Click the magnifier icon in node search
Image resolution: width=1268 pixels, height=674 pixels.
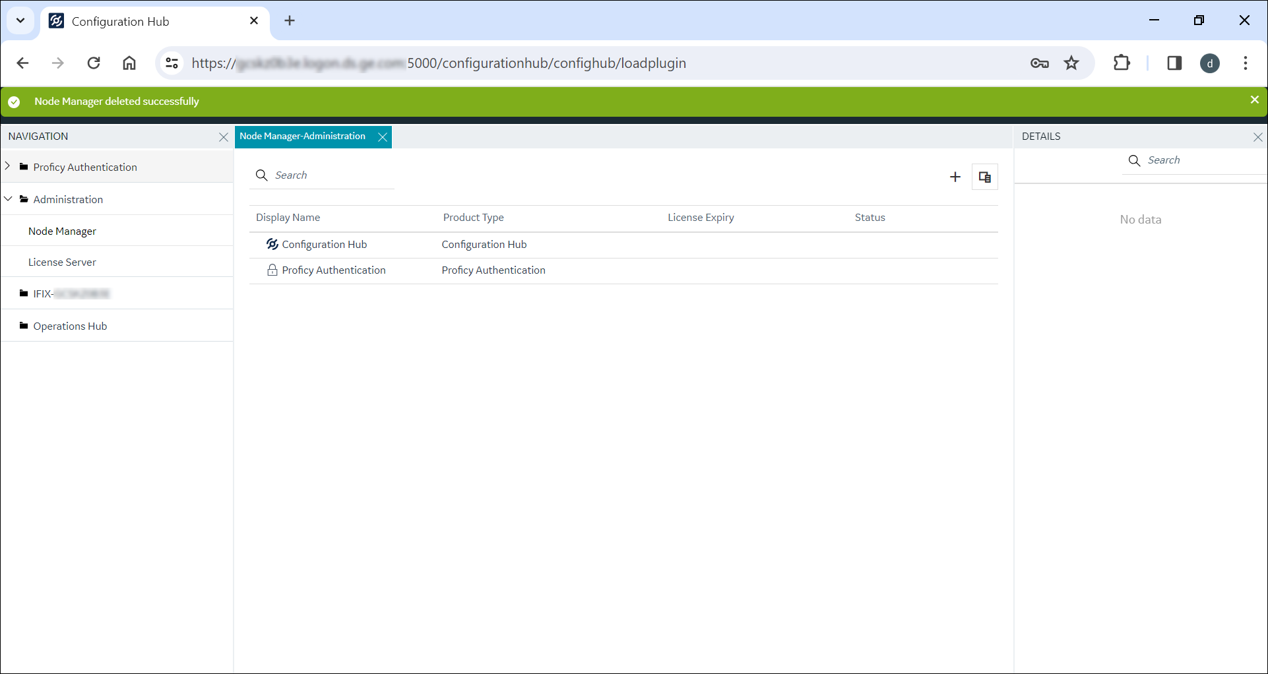coord(261,175)
